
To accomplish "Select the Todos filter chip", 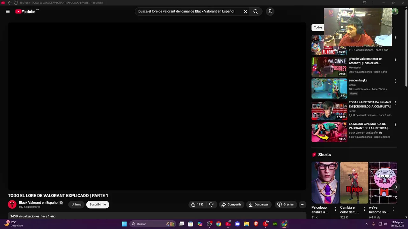I will point(318,27).
